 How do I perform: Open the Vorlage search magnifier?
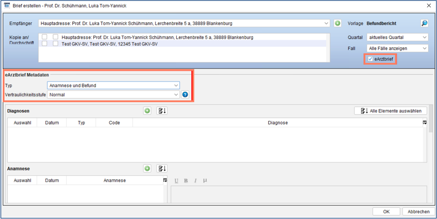click(424, 23)
